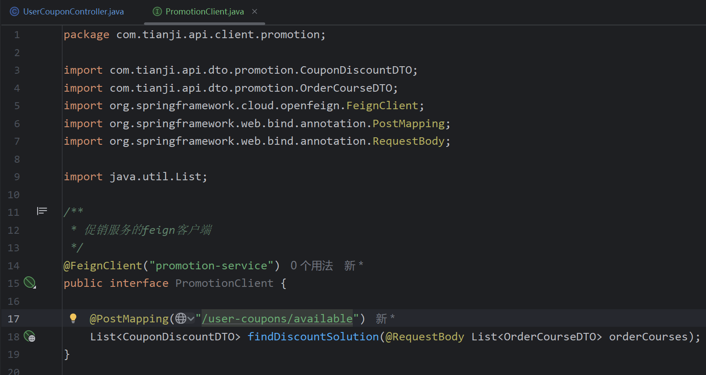Switch to UserCouponController.java tab
The image size is (706, 375).
pos(67,12)
